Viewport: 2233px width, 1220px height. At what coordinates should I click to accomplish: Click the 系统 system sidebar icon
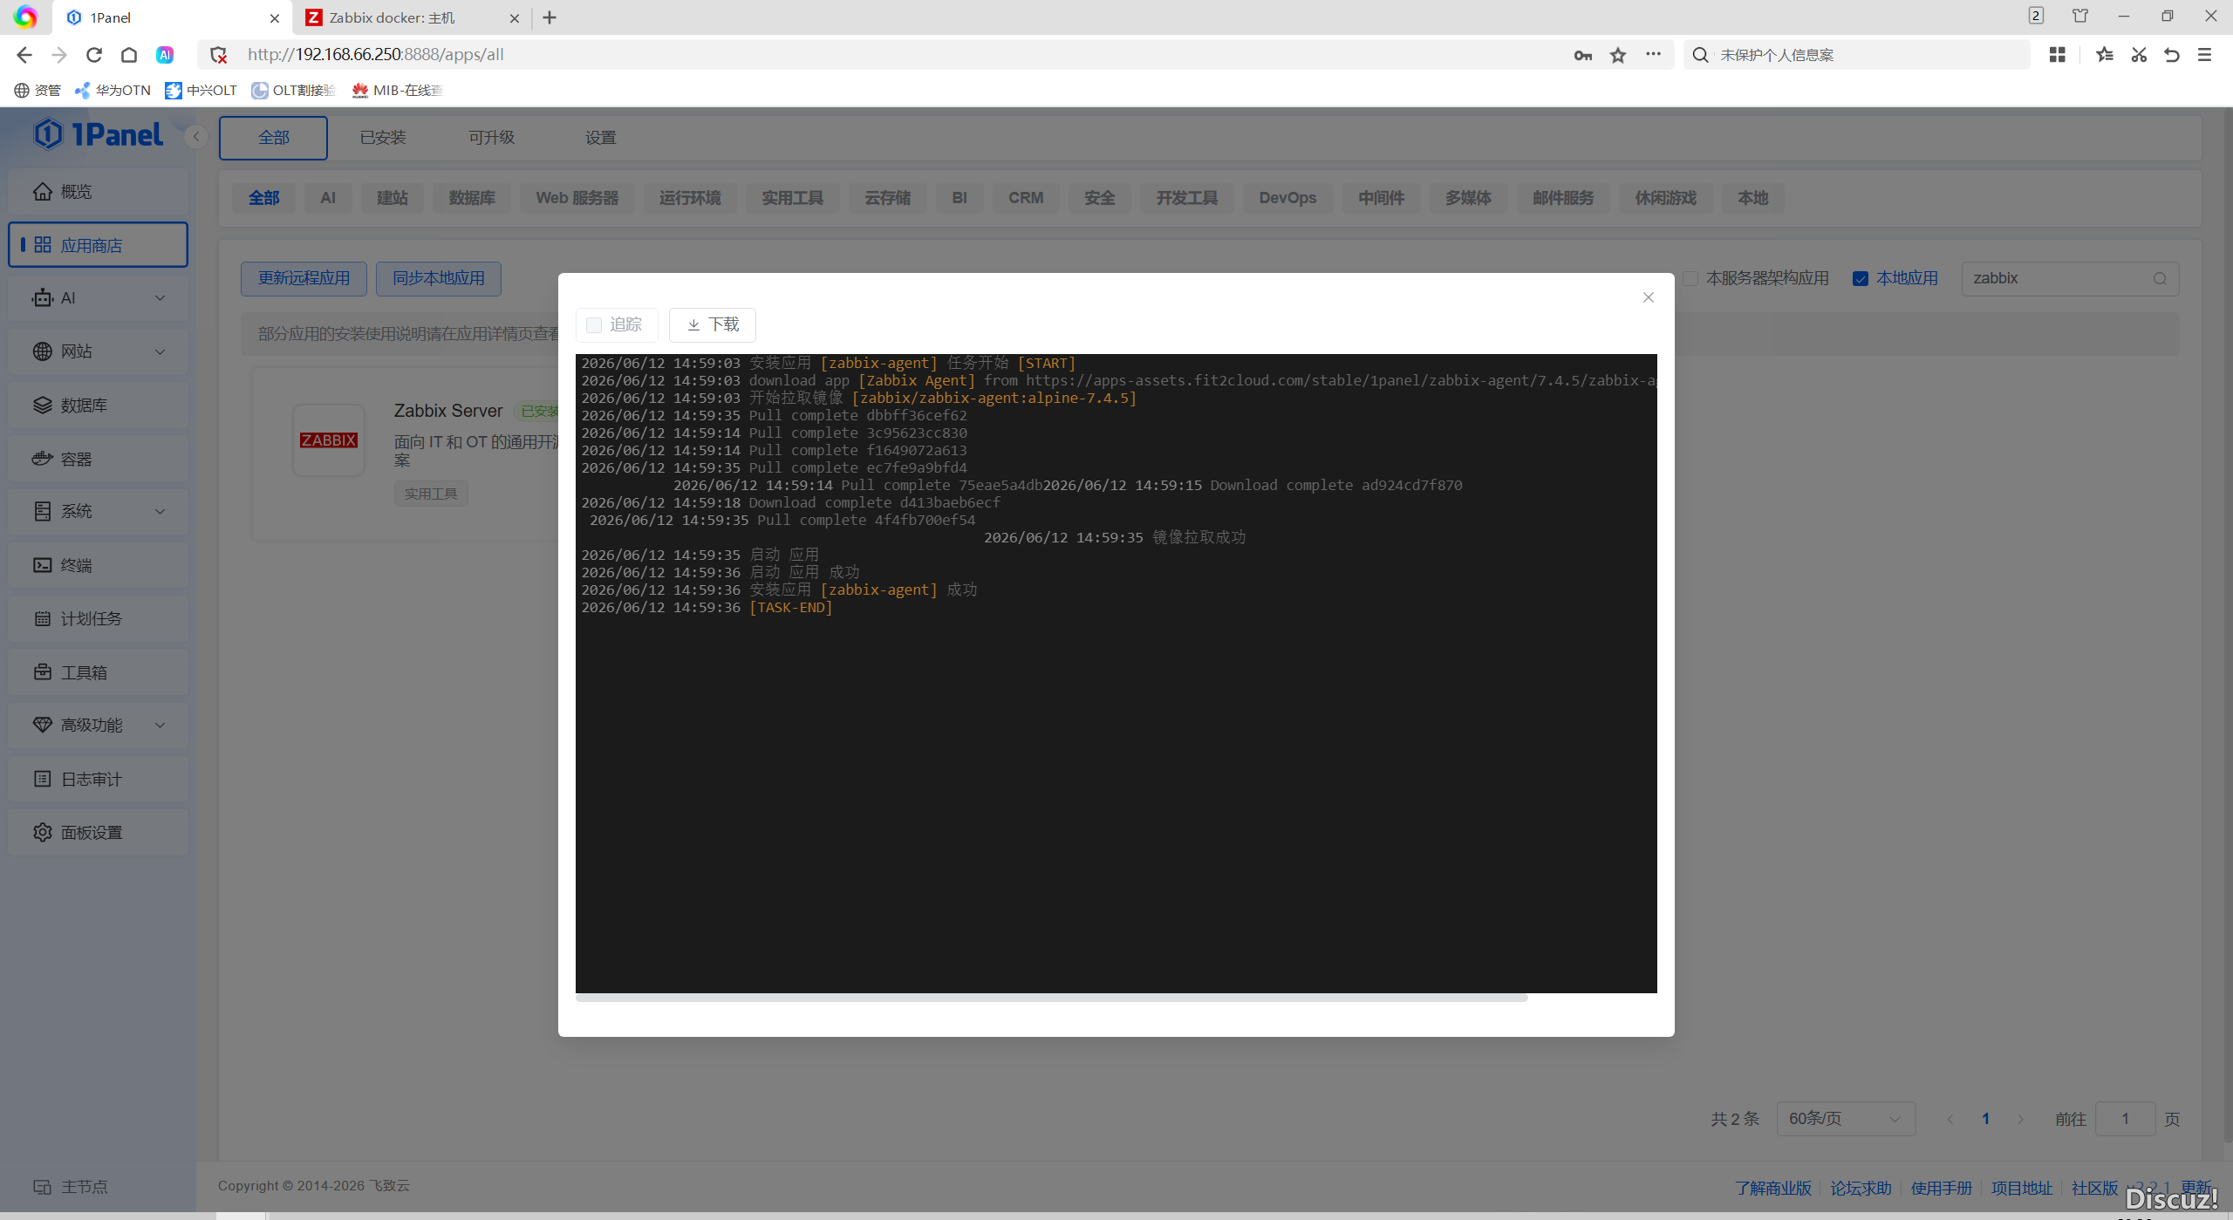coord(42,511)
